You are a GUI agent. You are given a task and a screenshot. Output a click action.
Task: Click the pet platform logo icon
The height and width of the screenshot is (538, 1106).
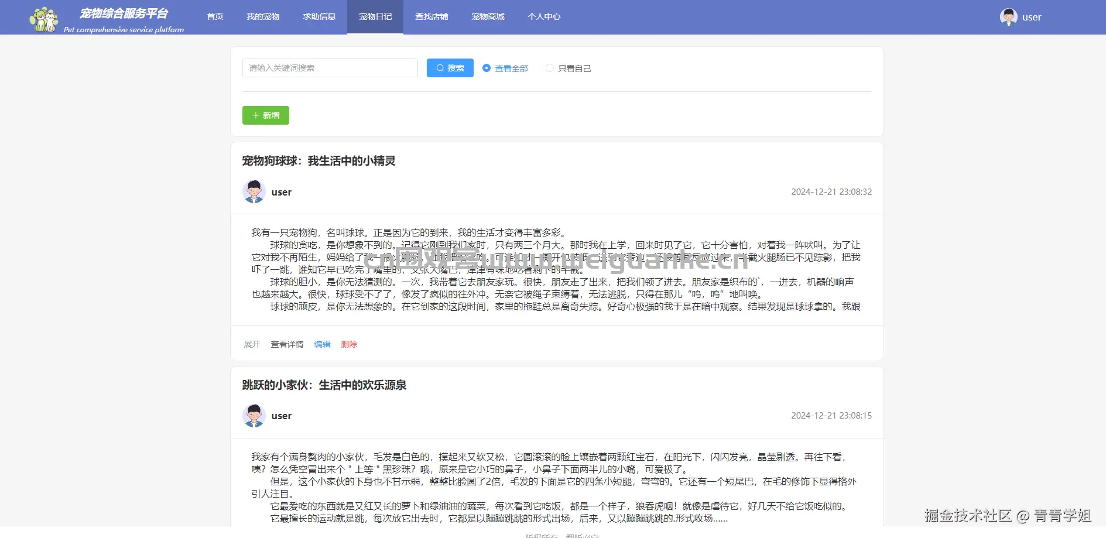coord(44,19)
